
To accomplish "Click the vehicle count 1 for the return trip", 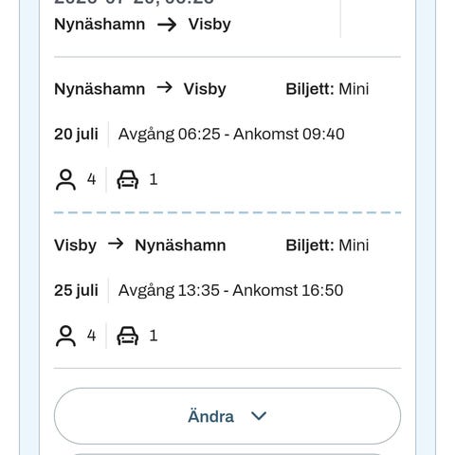I will click(154, 336).
